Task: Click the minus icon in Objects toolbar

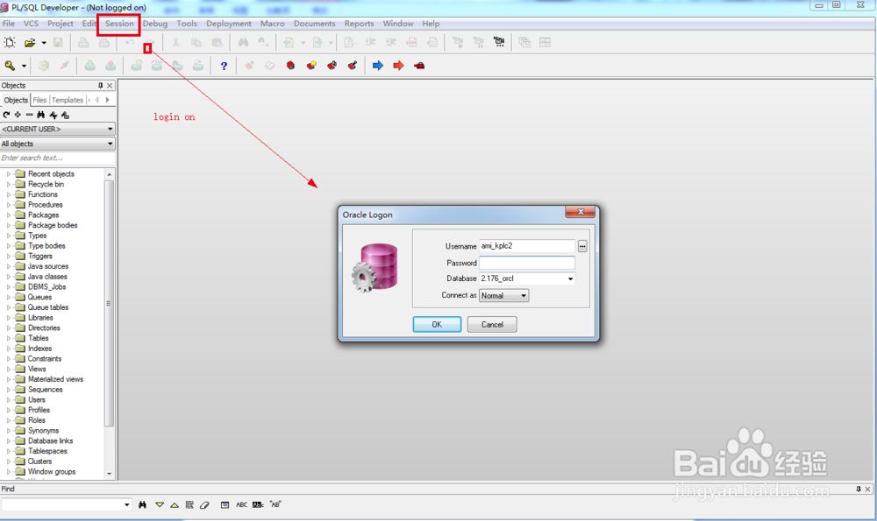Action: coord(30,115)
